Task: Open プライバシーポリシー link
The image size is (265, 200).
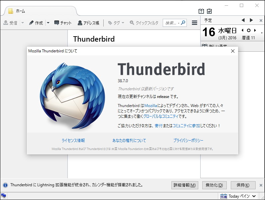Action: pos(188,141)
